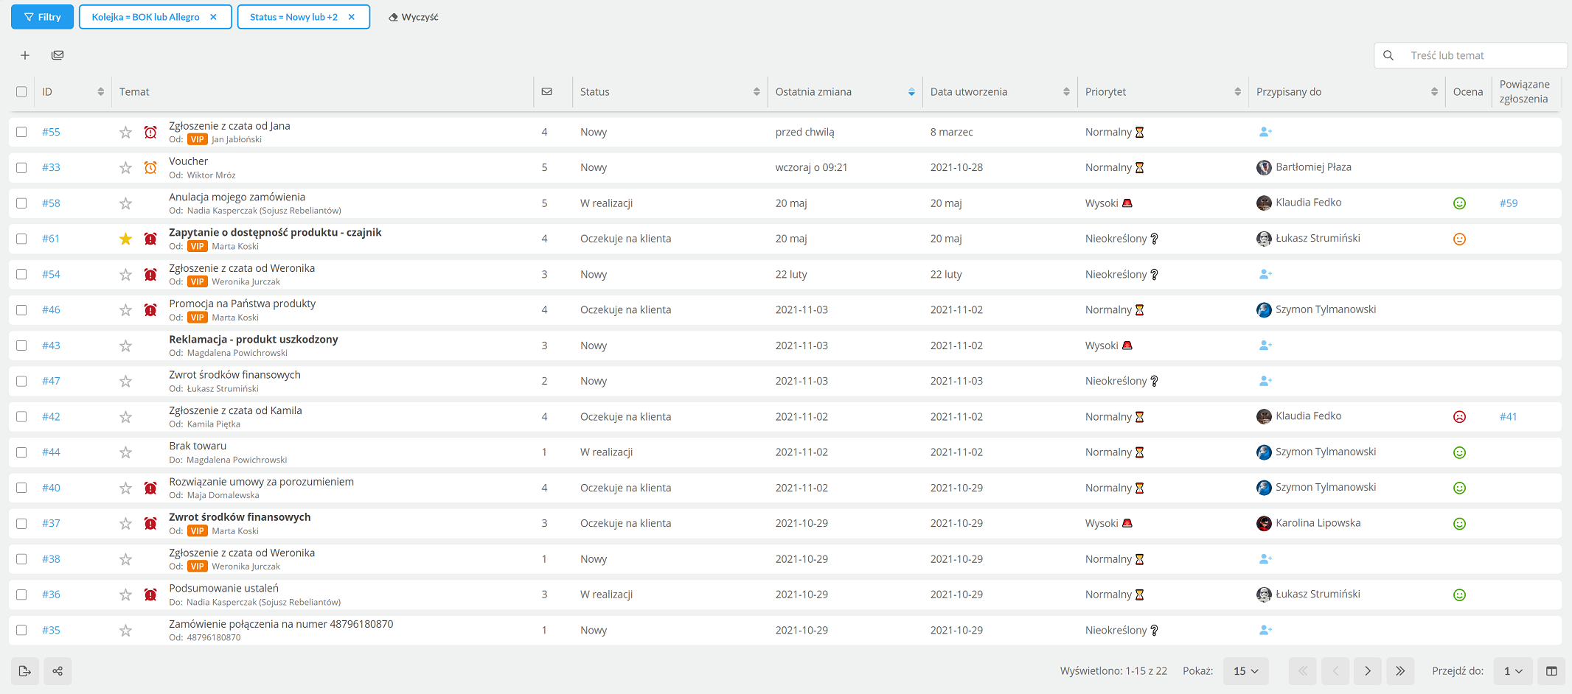Image resolution: width=1572 pixels, height=694 pixels.
Task: Remove the Status filter with its X
Action: click(x=352, y=17)
